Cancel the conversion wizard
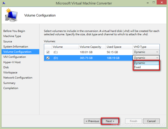 151,121
